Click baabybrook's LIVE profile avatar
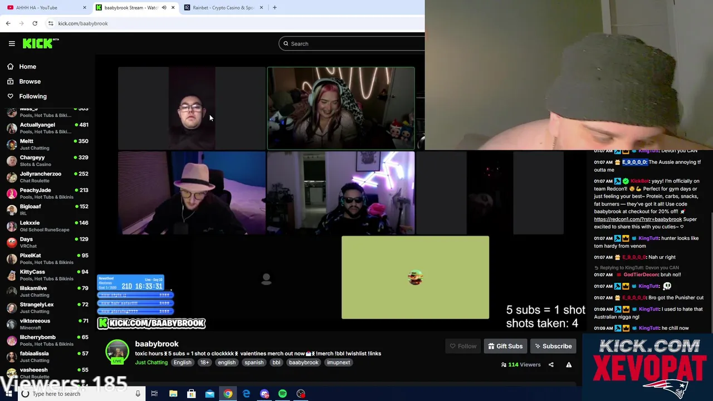The width and height of the screenshot is (713, 401). point(117,352)
